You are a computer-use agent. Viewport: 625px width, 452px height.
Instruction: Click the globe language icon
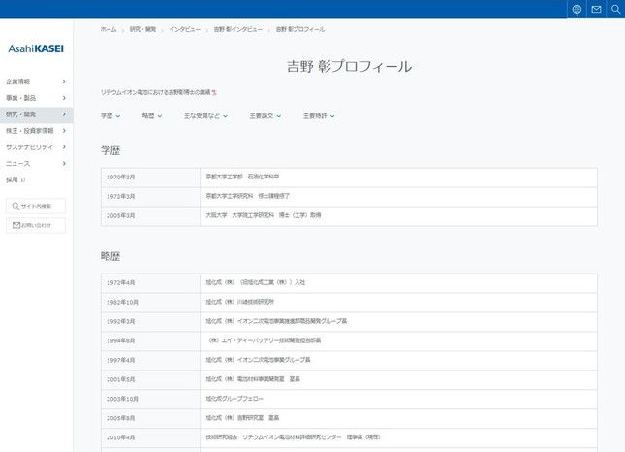577,10
